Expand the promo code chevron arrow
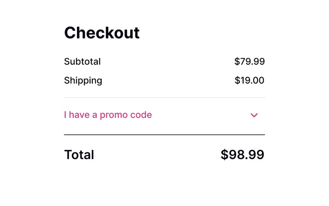The height and width of the screenshot is (206, 329). (254, 115)
